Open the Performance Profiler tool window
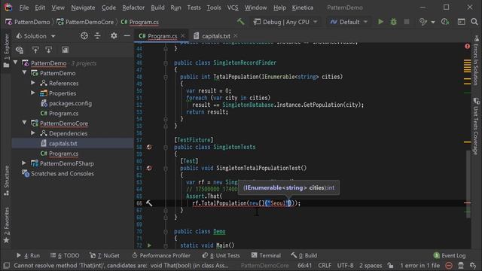482x271 pixels. tap(161, 255)
